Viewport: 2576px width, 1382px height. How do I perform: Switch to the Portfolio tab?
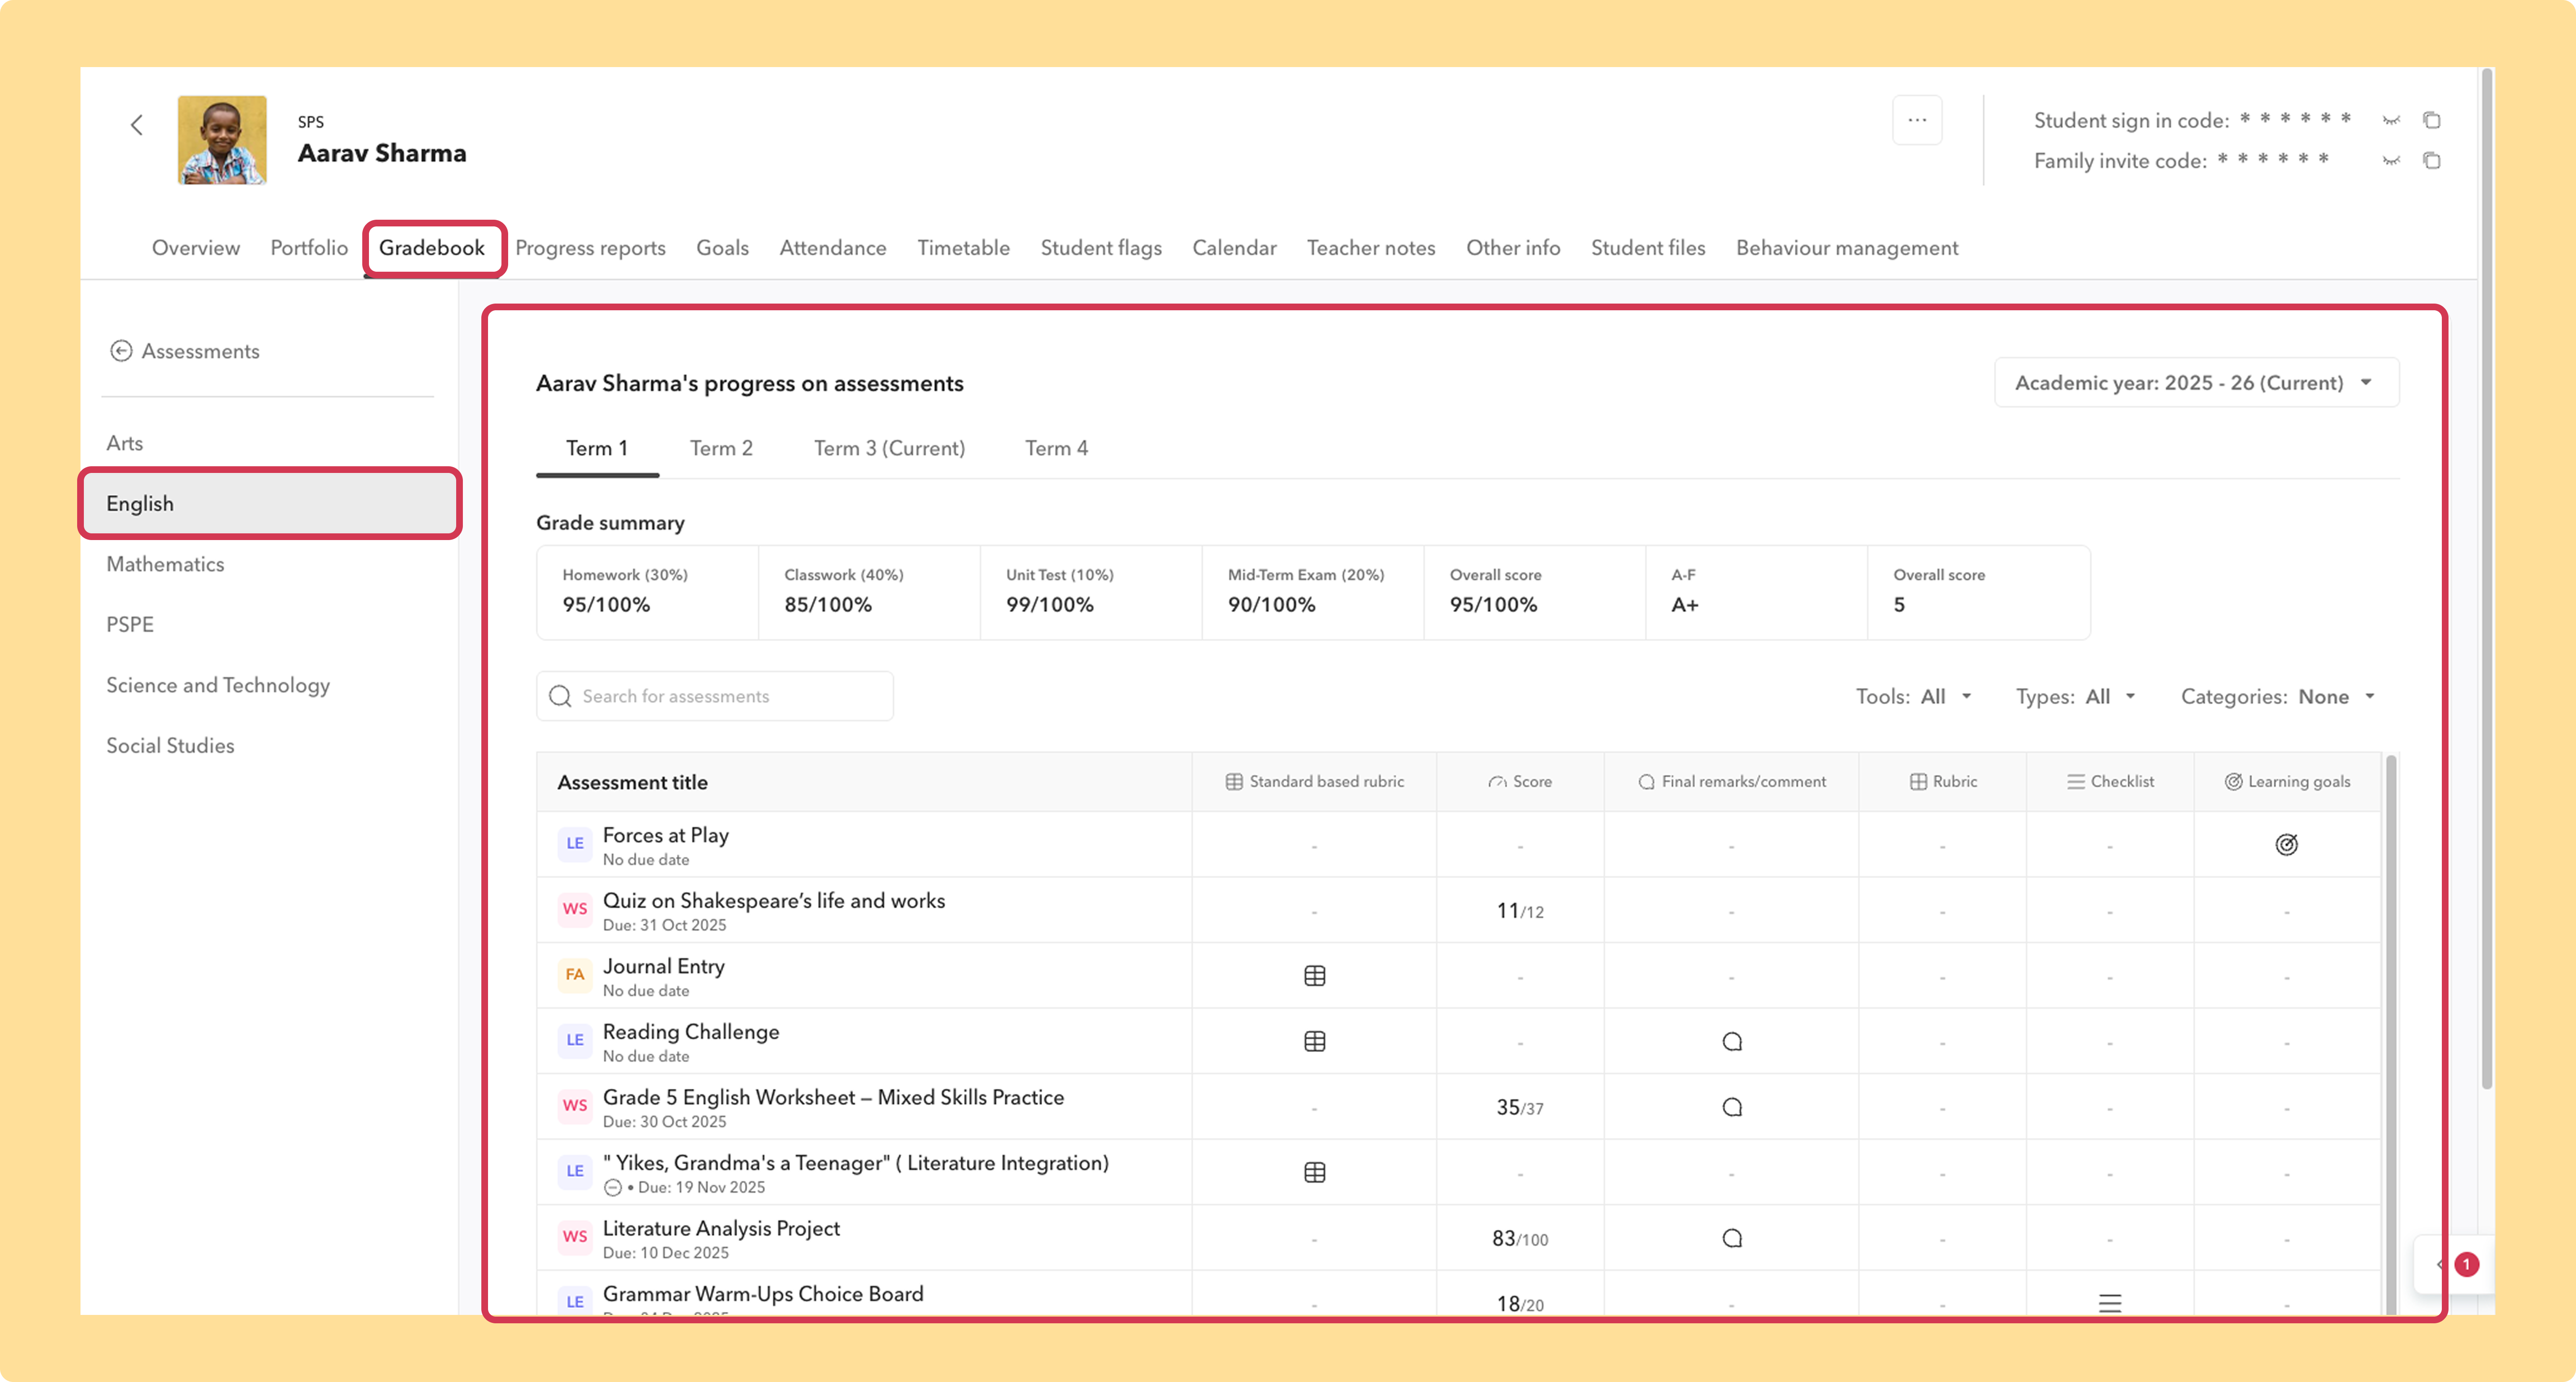[x=309, y=248]
